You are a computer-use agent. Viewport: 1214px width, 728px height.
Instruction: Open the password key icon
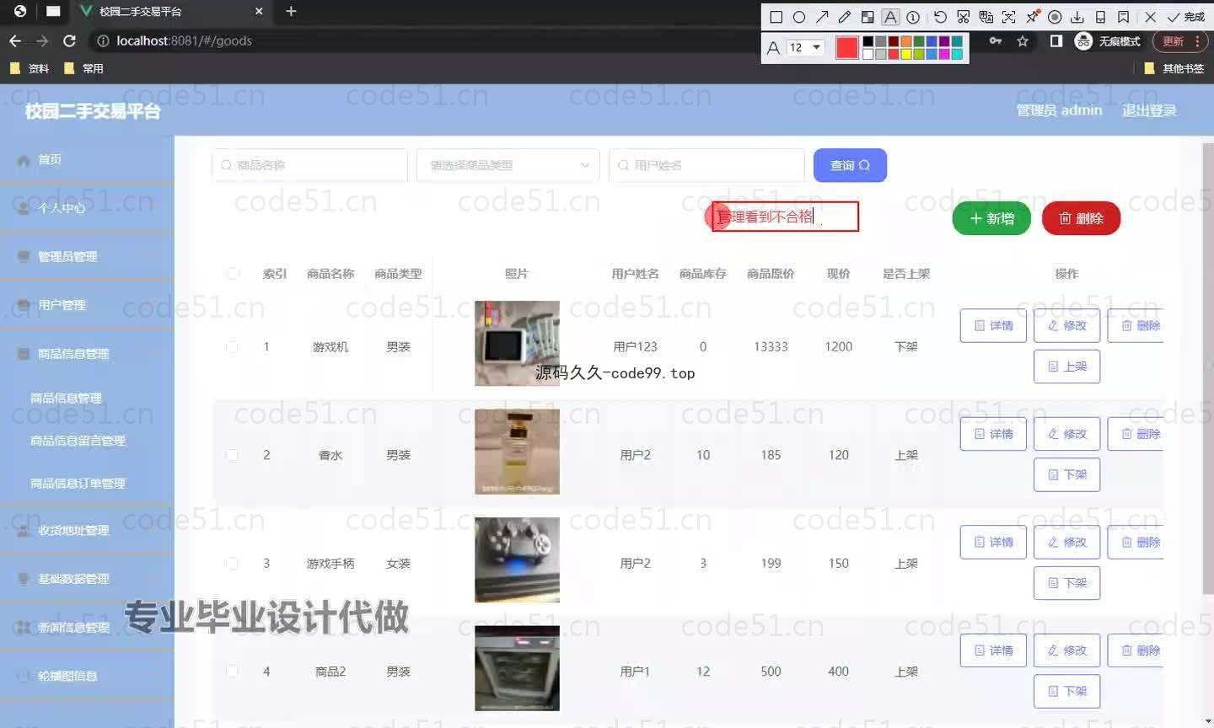996,40
